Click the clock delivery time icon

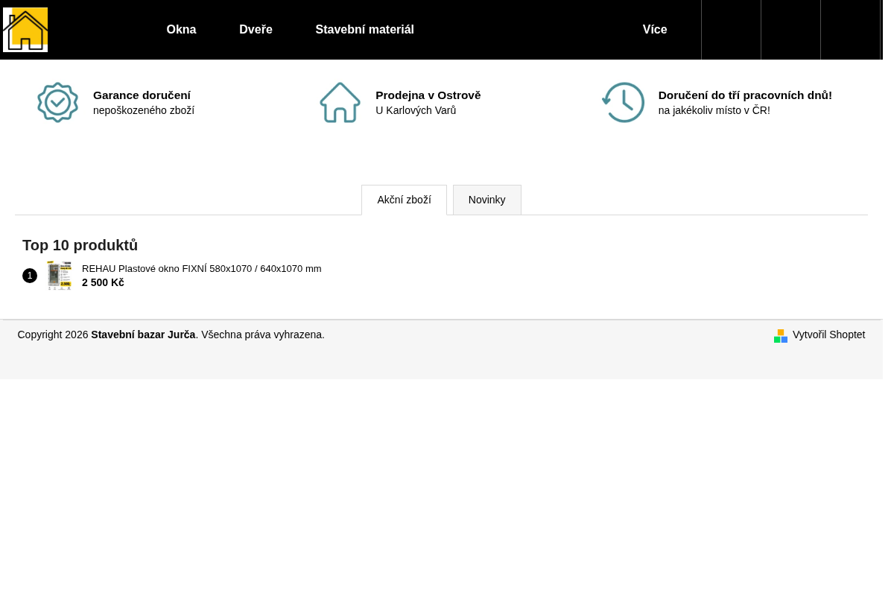click(x=623, y=103)
